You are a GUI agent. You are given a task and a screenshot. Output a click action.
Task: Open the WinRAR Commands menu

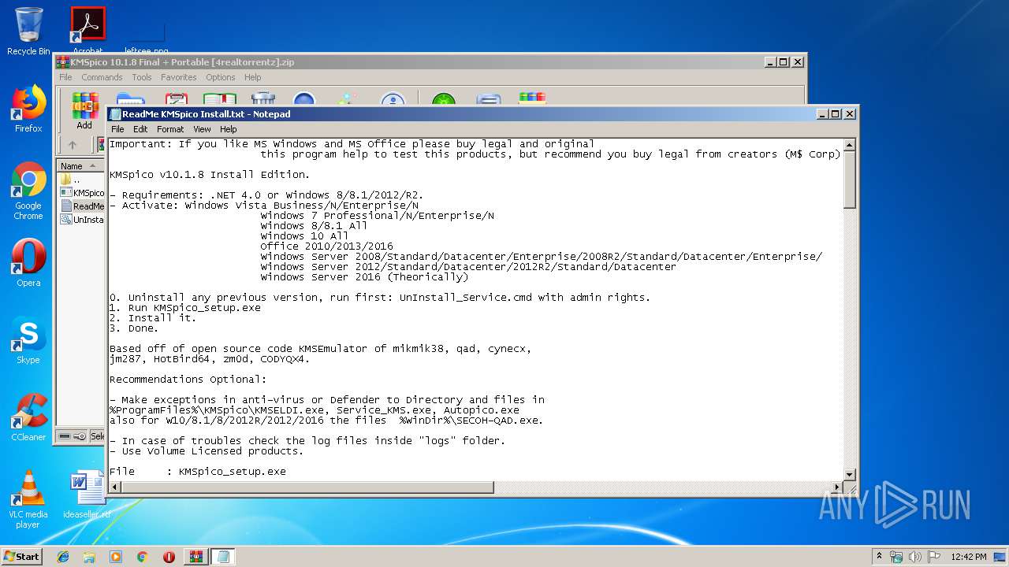point(102,77)
